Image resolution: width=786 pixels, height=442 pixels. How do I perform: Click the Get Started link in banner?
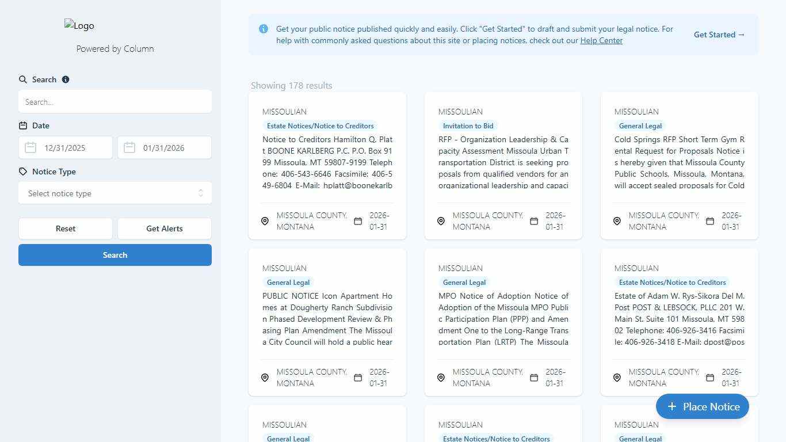click(719, 35)
